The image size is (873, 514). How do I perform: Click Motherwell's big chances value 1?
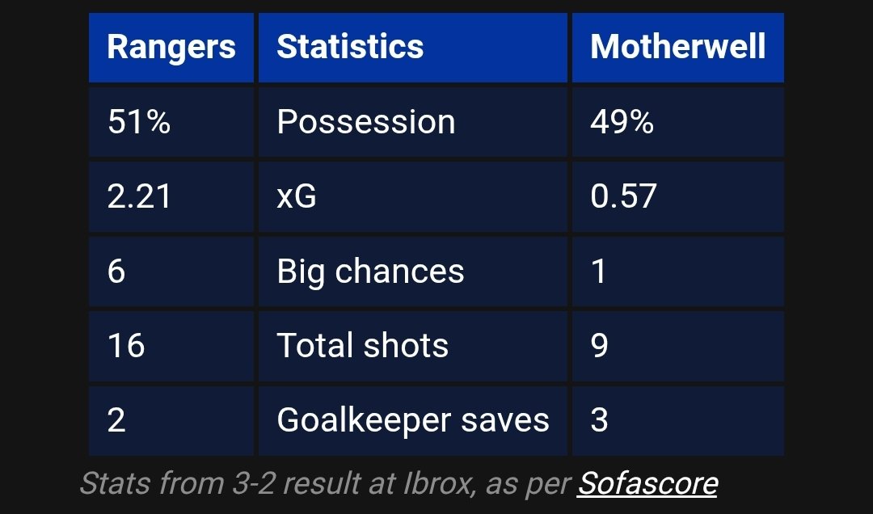tap(599, 272)
